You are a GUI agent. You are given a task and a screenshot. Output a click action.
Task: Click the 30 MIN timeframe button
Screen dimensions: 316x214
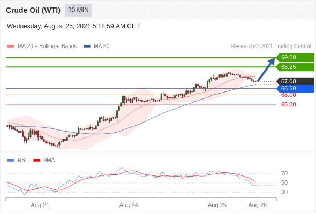pyautogui.click(x=78, y=10)
